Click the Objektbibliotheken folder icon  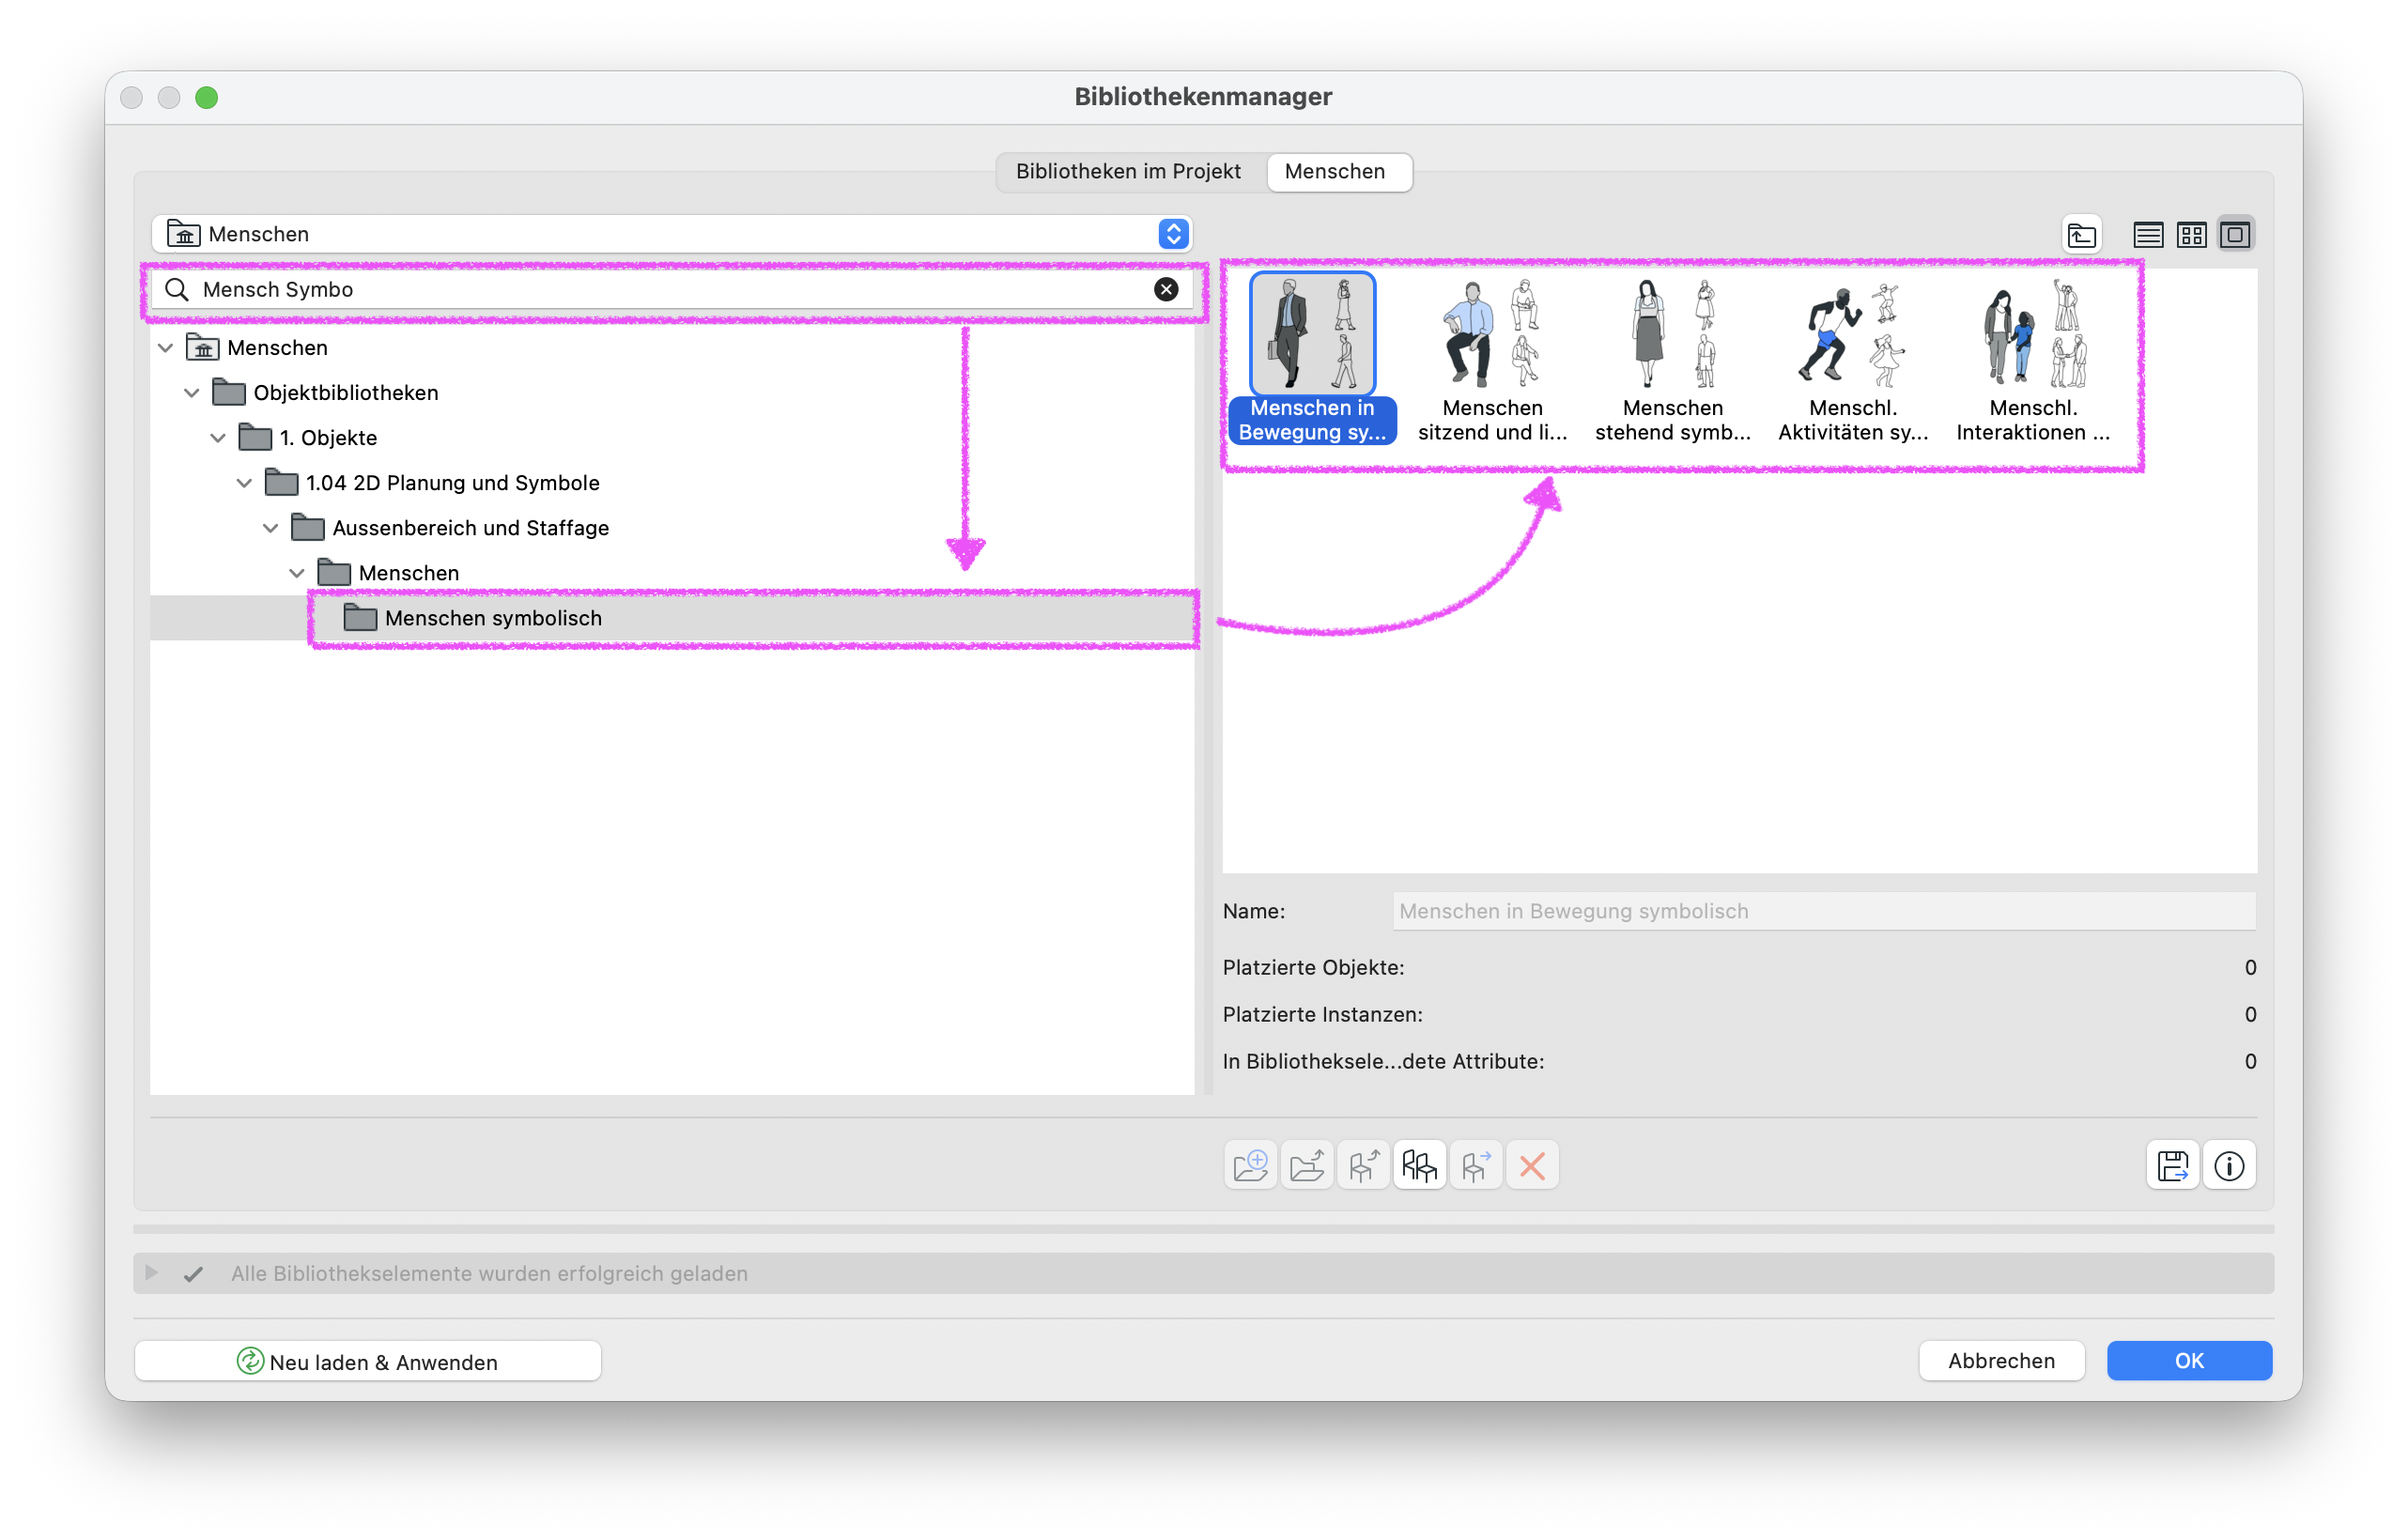229,392
